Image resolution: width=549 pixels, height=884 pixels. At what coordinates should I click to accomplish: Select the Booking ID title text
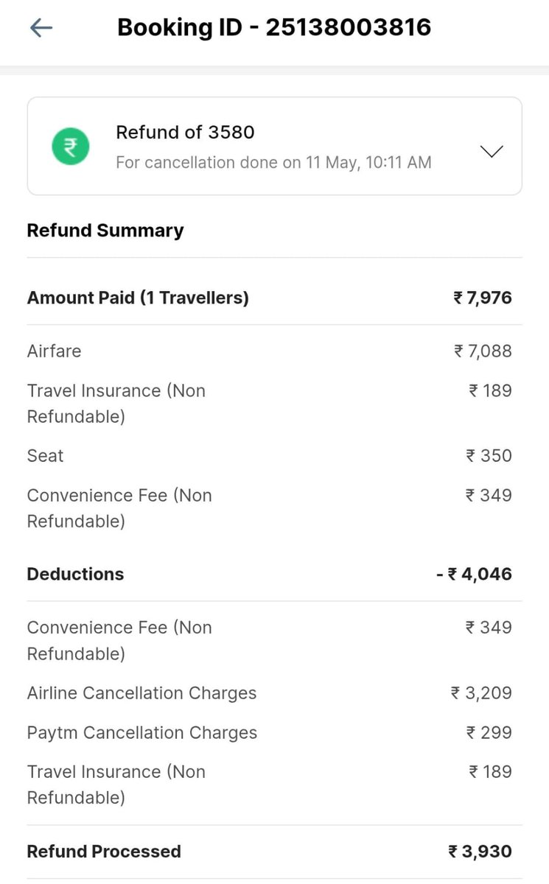[274, 27]
